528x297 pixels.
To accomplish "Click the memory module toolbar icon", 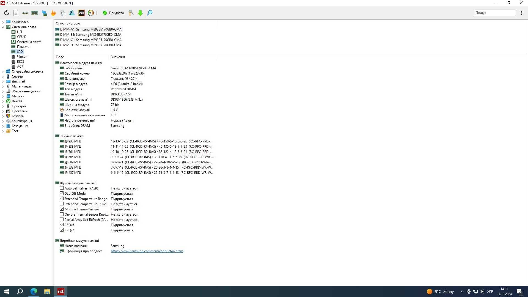I will (x=34, y=13).
